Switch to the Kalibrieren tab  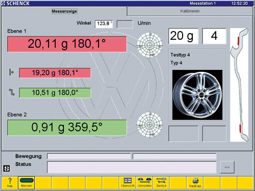pos(190,11)
